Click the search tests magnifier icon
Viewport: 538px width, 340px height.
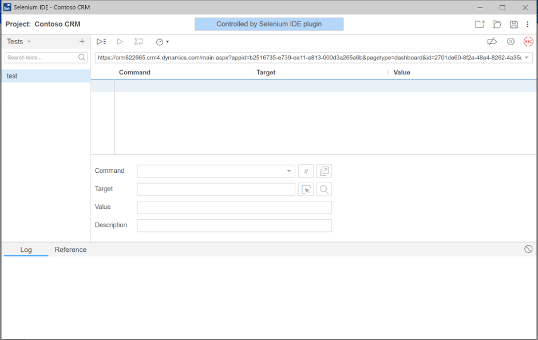coord(82,58)
